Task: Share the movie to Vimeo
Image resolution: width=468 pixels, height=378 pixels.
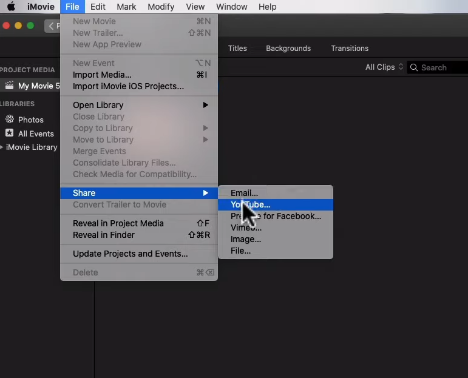Action: (276, 228)
